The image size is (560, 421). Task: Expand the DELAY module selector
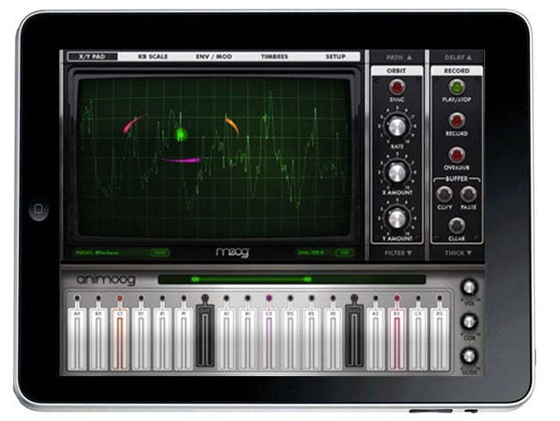(457, 57)
